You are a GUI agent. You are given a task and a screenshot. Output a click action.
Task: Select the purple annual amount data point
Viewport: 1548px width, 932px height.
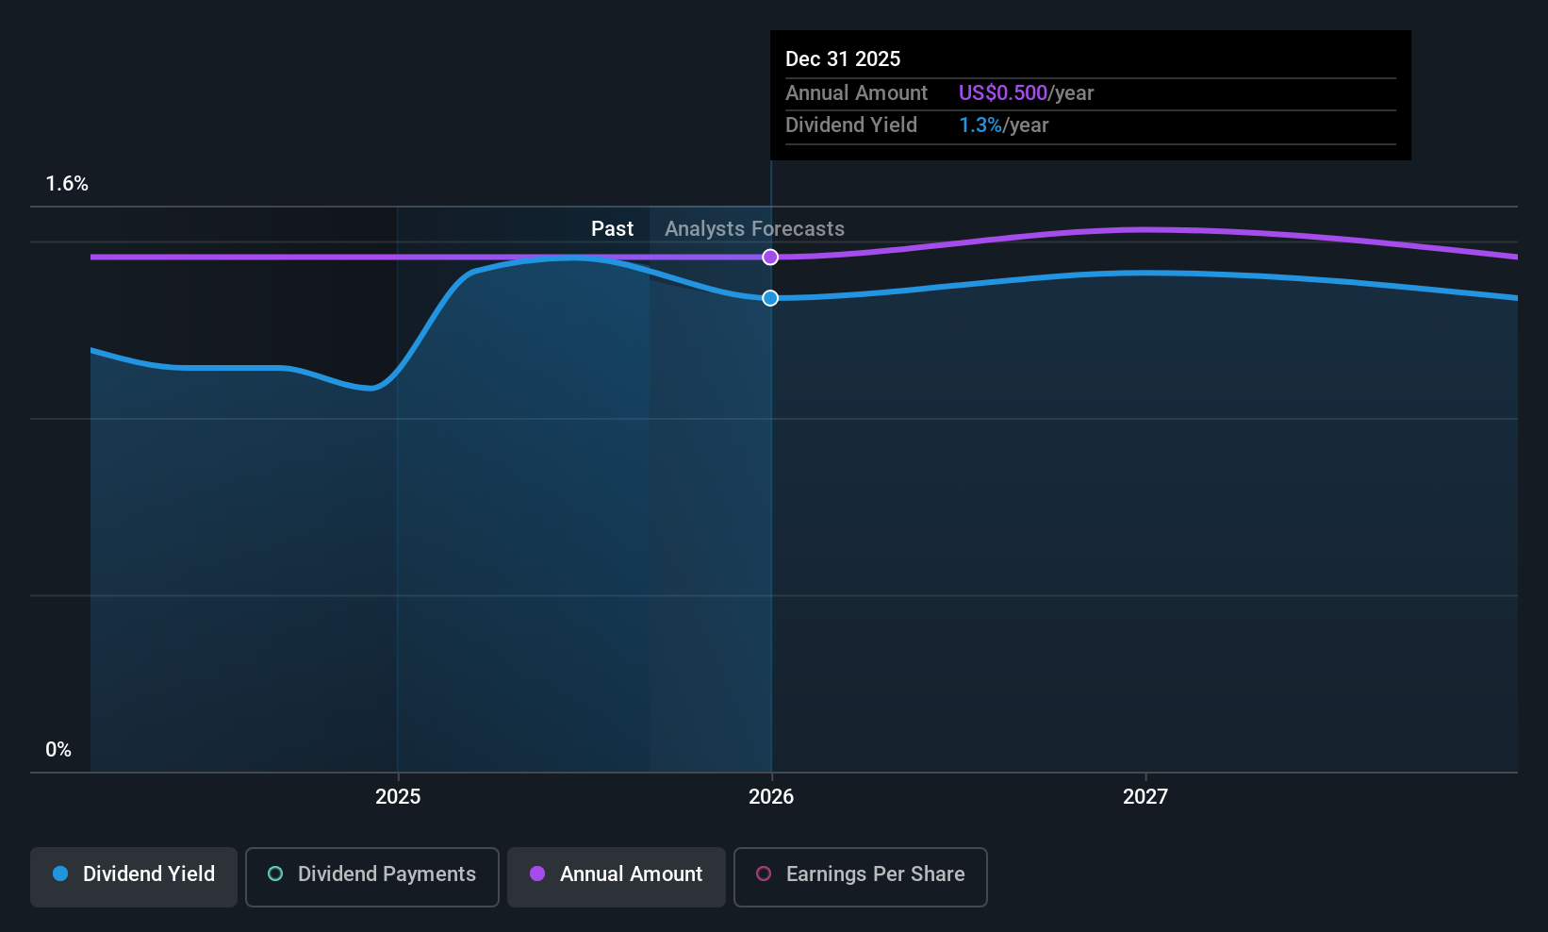tap(770, 257)
